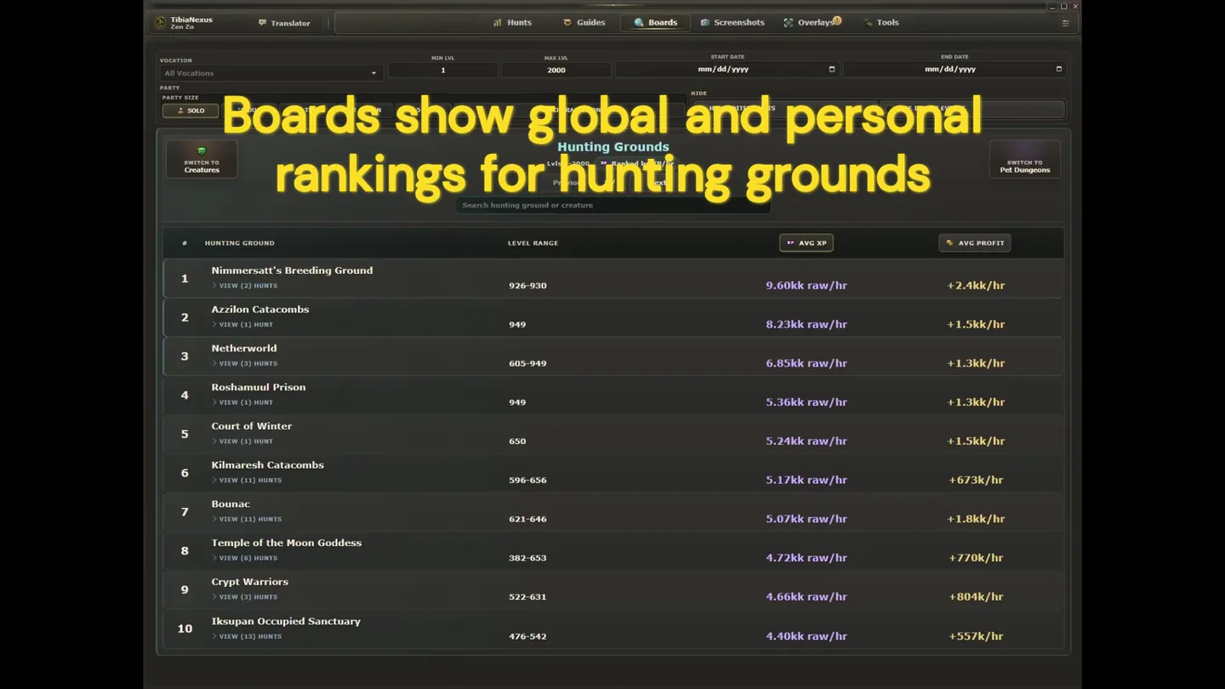
Task: Click the +2.4kk/hr profit value
Action: (x=976, y=286)
